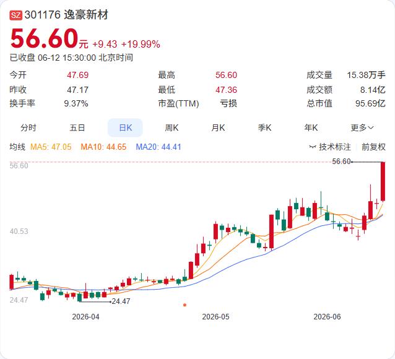Click the large 56.60 current price
Viewport: 395px width, 359px height.
tap(45, 38)
